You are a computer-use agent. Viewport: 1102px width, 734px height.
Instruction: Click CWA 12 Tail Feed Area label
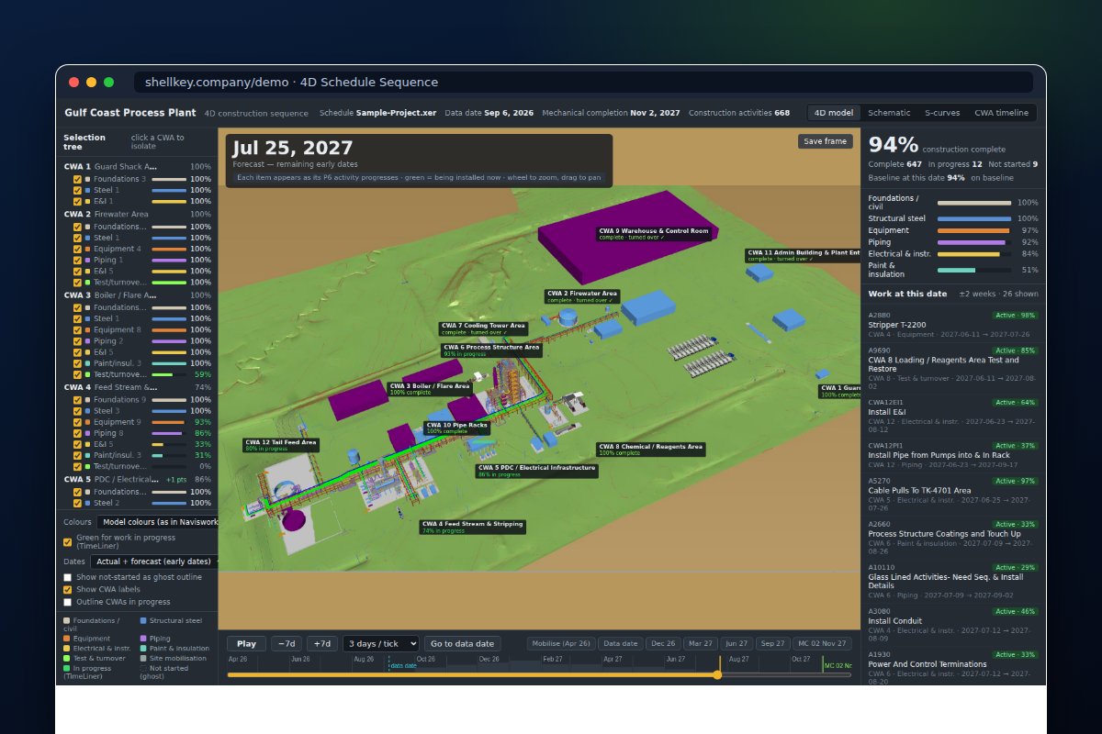(281, 445)
